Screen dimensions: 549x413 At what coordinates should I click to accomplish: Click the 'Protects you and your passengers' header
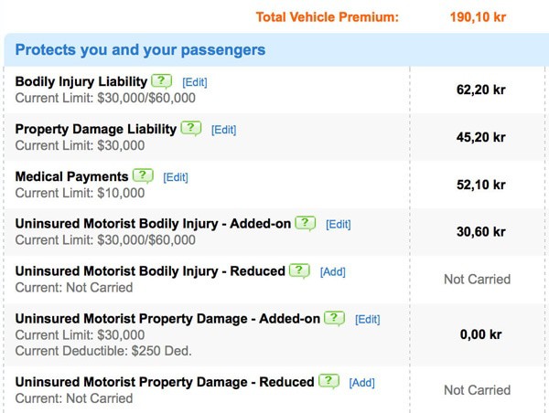click(140, 49)
